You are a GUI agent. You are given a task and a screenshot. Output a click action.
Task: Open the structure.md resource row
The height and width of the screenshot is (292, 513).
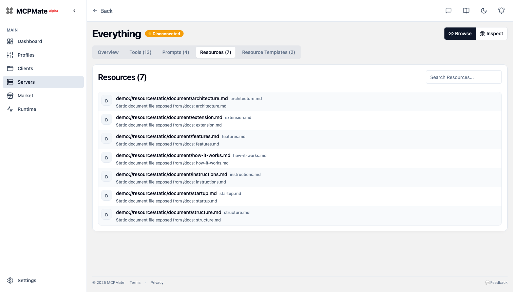tap(300, 216)
